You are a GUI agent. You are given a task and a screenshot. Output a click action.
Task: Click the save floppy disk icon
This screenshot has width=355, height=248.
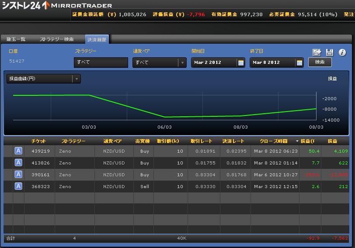(x=330, y=52)
